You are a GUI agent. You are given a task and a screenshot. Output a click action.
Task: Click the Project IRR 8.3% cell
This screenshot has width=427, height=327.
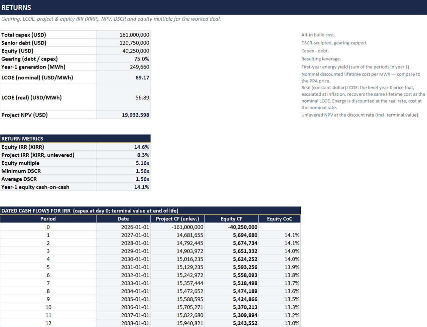[123, 155]
